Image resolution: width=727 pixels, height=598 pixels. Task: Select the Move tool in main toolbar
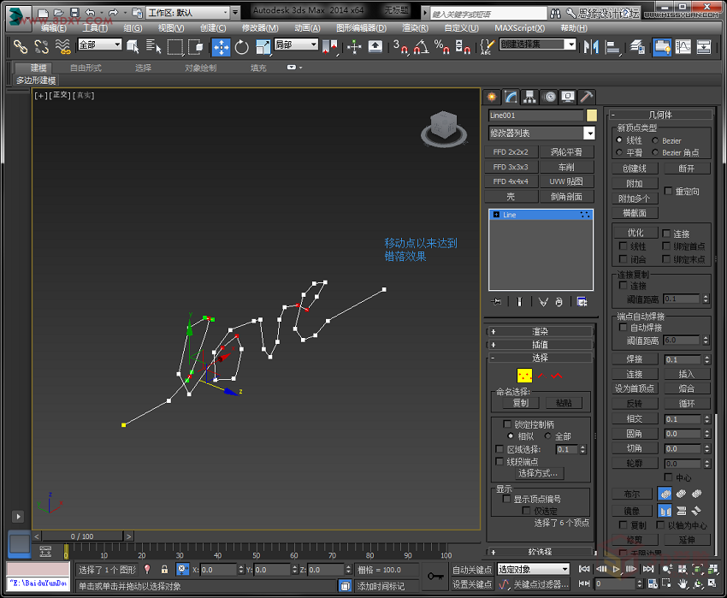[x=222, y=47]
